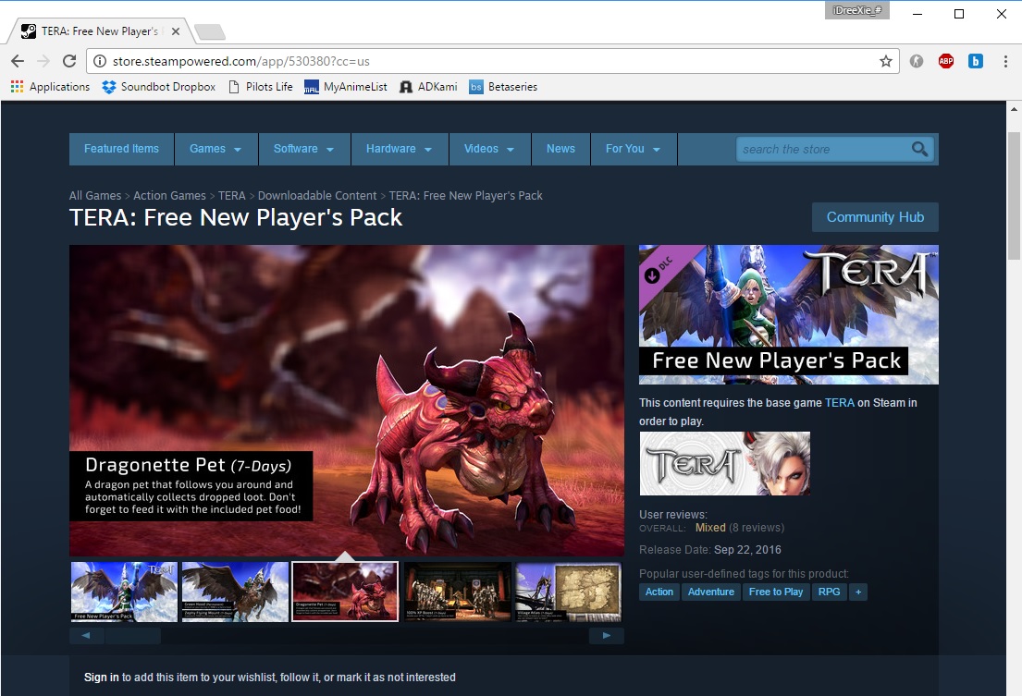
Task: Click the Adventure tag
Action: coord(711,592)
